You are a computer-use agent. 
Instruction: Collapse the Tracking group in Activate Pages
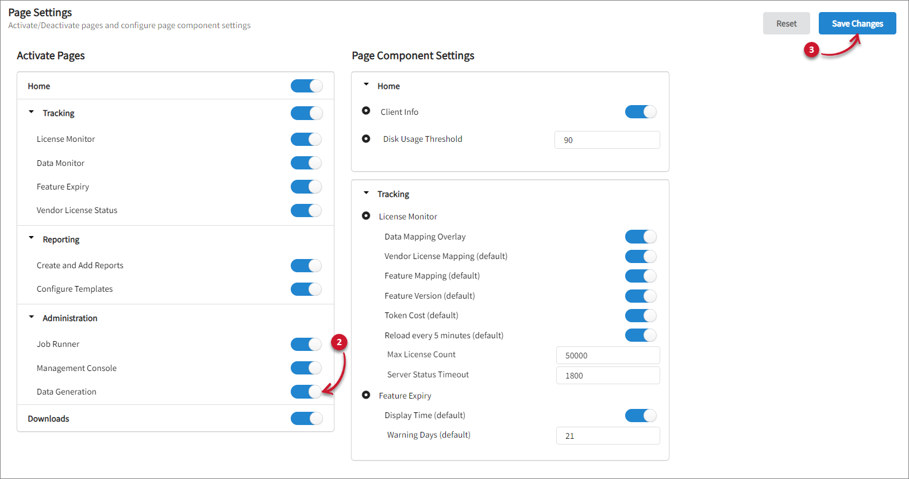[x=32, y=112]
